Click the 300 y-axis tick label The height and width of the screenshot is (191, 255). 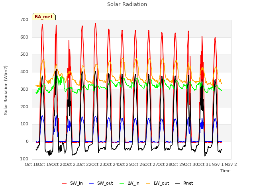pos(24,89)
